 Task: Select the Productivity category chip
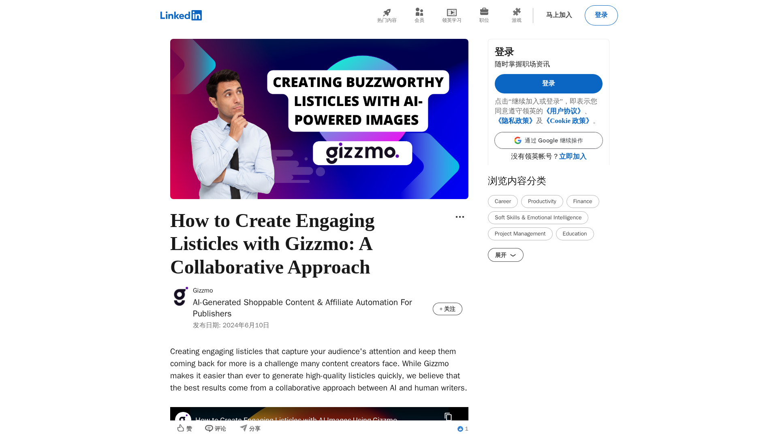point(542,202)
